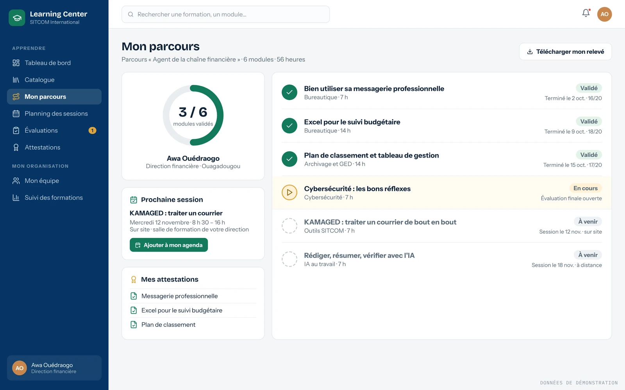Open Évaluations with pending badge
Screen dimensions: 625x390
click(54, 131)
